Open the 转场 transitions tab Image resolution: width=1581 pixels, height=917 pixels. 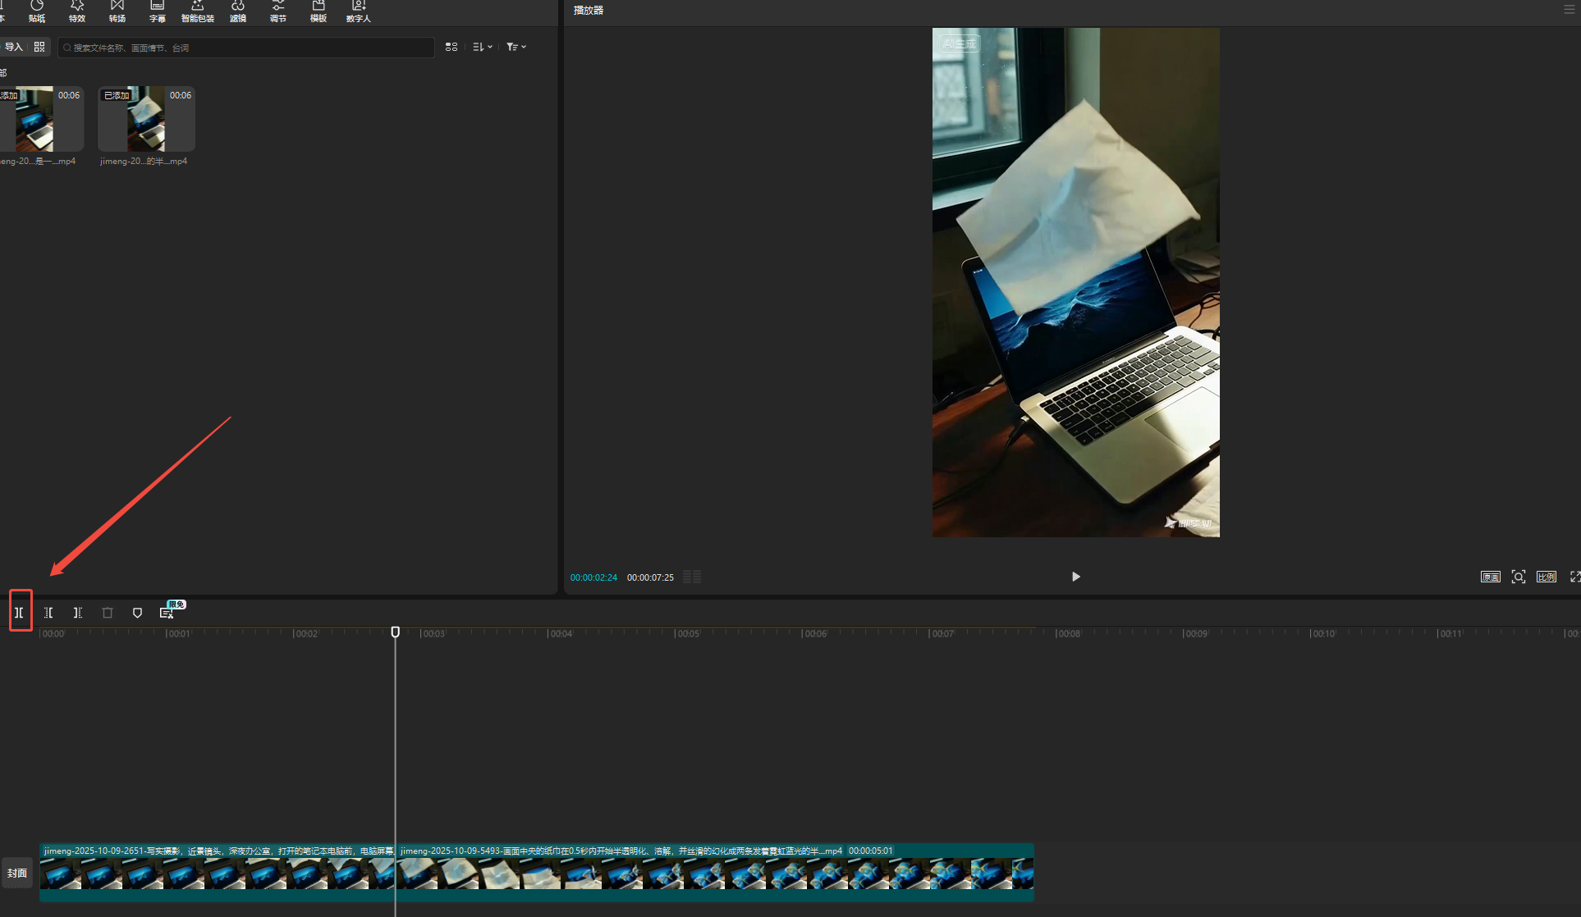point(117,11)
